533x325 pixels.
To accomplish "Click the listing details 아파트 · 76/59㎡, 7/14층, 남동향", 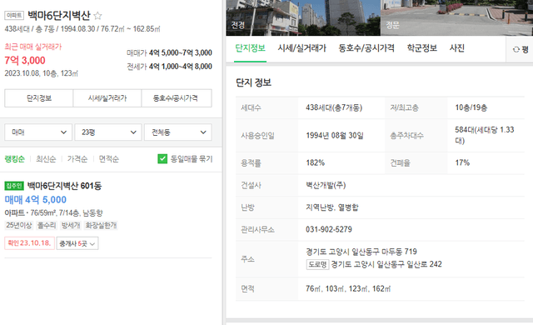I will 53,212.
